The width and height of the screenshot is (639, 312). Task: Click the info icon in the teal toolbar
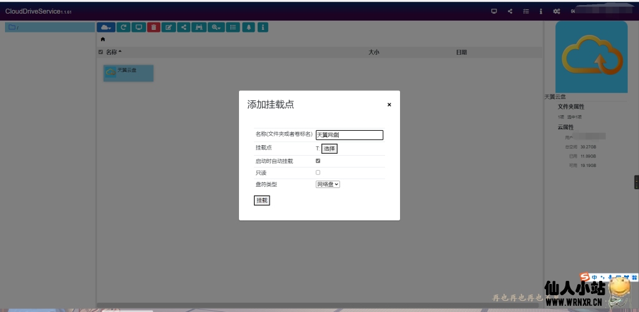[263, 27]
